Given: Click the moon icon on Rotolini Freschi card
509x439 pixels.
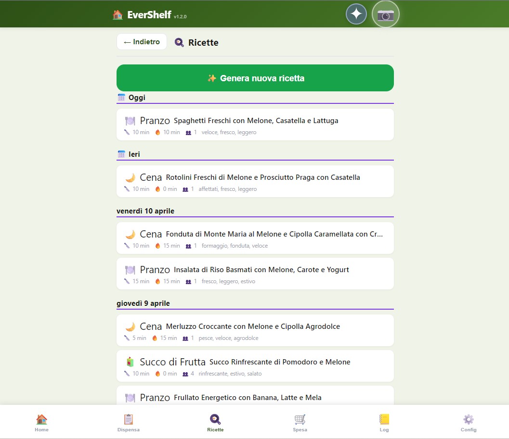Looking at the screenshot, I should pos(130,178).
